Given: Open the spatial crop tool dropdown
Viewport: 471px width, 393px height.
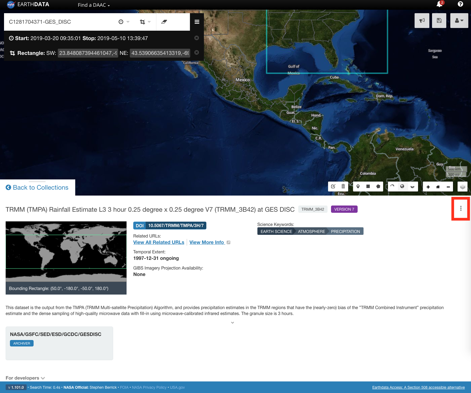Looking at the screenshot, I should 145,22.
